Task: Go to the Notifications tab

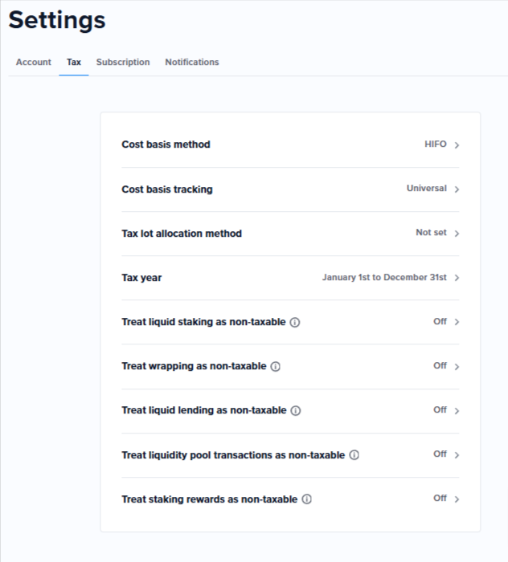Action: pyautogui.click(x=192, y=62)
